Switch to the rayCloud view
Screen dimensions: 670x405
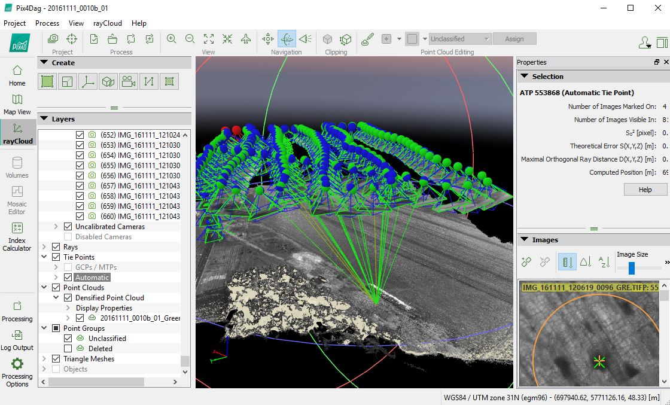point(17,133)
